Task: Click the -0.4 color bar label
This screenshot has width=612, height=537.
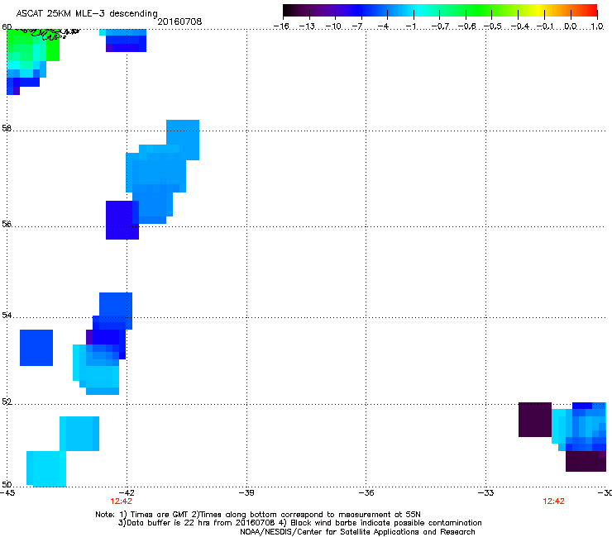Action: [x=519, y=26]
